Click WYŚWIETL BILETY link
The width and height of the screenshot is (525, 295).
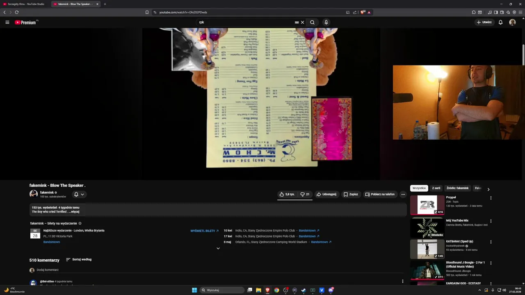(204, 231)
